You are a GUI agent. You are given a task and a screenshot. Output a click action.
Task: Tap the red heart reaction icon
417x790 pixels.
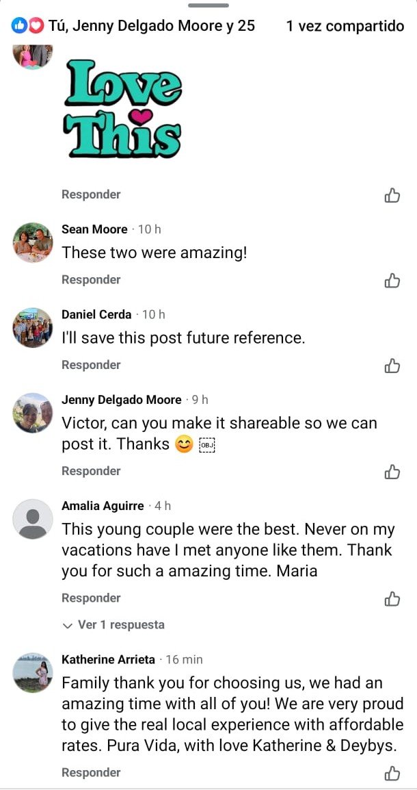coord(36,26)
